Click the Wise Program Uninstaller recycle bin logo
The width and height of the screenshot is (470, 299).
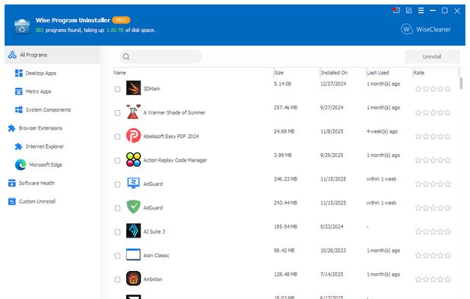[22, 27]
